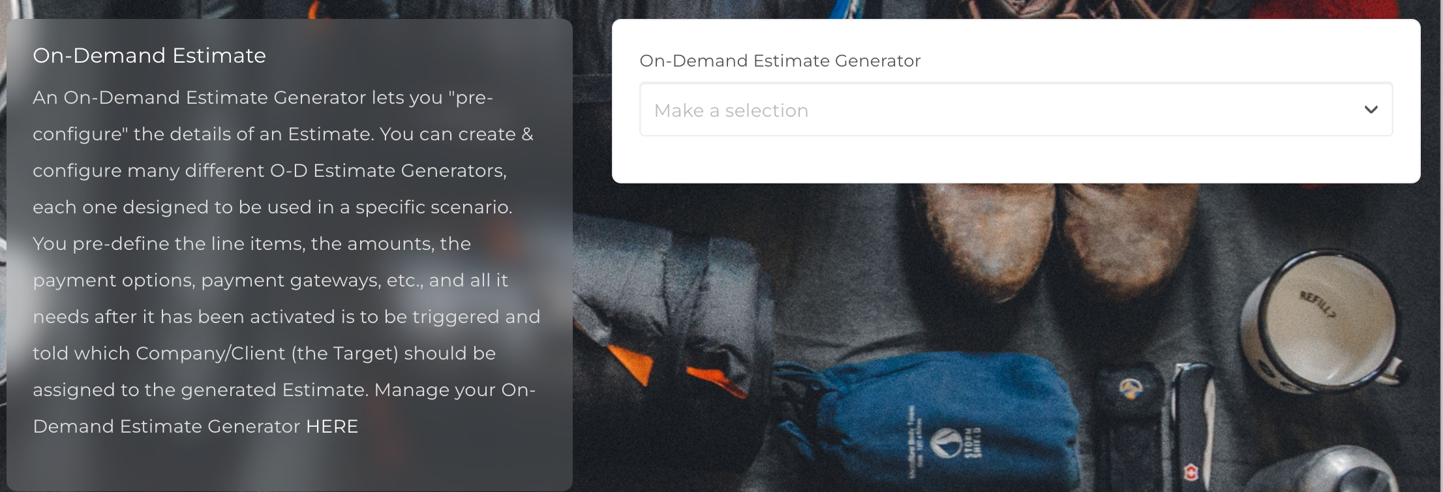Click the white card area below the dropdown
The image size is (1443, 492).
coord(1016,159)
